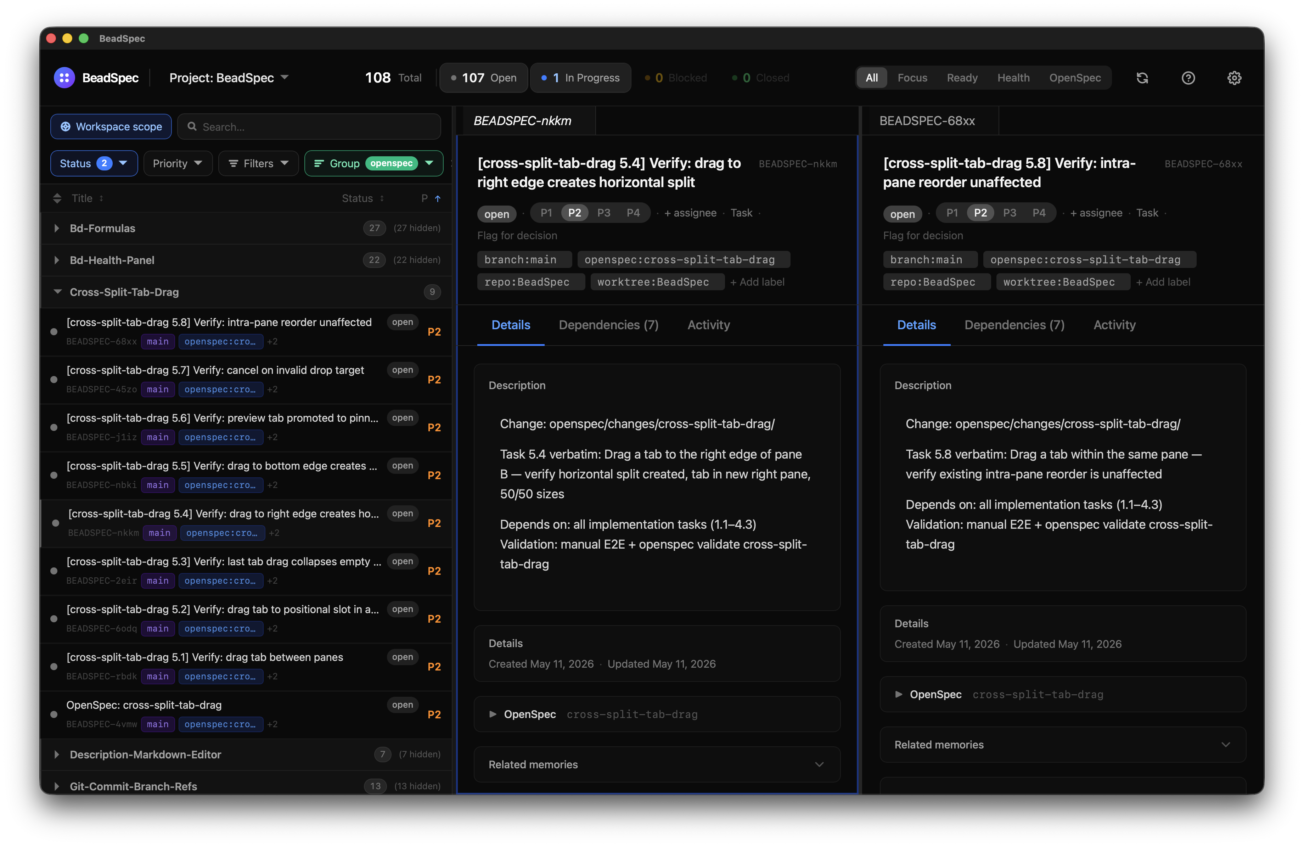Click the status dot of BEADSPEC-j1iz row
The height and width of the screenshot is (847, 1304).
(54, 427)
